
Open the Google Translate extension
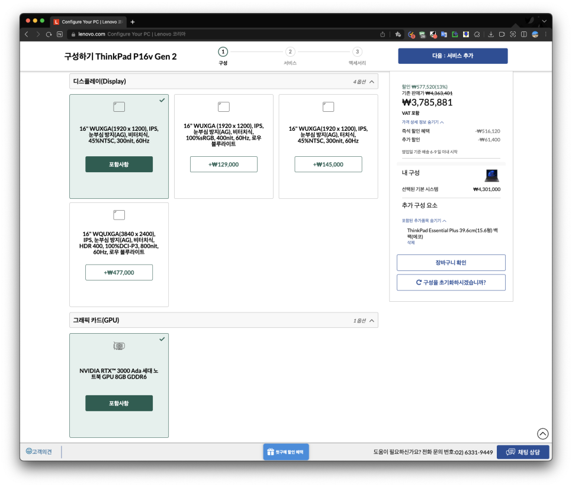444,34
